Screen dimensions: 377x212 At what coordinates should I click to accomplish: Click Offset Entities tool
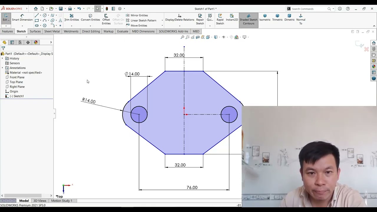pyautogui.click(x=106, y=19)
